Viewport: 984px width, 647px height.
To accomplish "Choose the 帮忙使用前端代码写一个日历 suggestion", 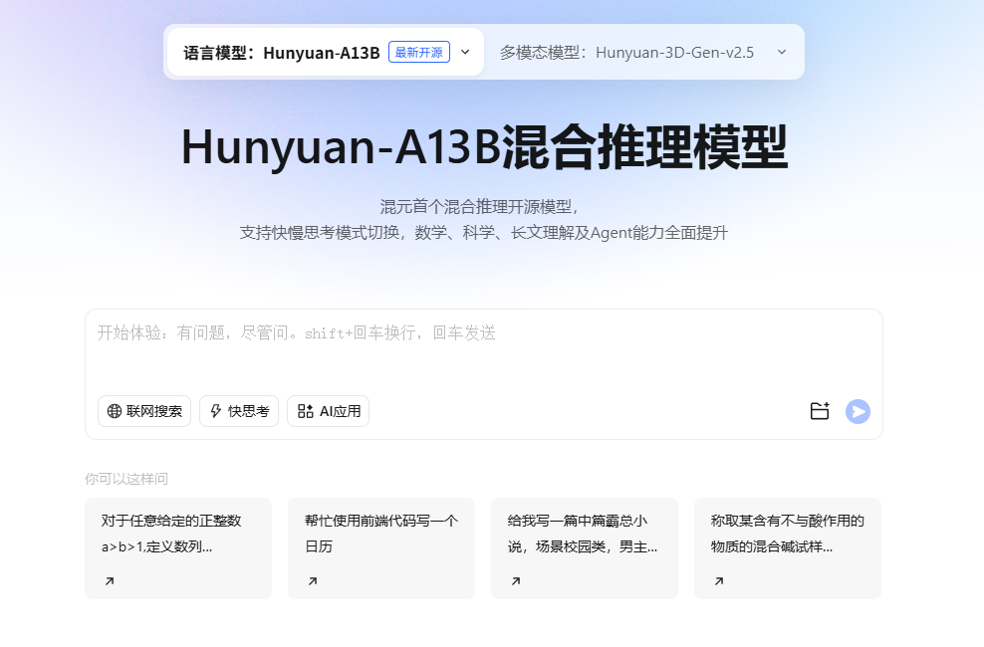I will [x=381, y=535].
